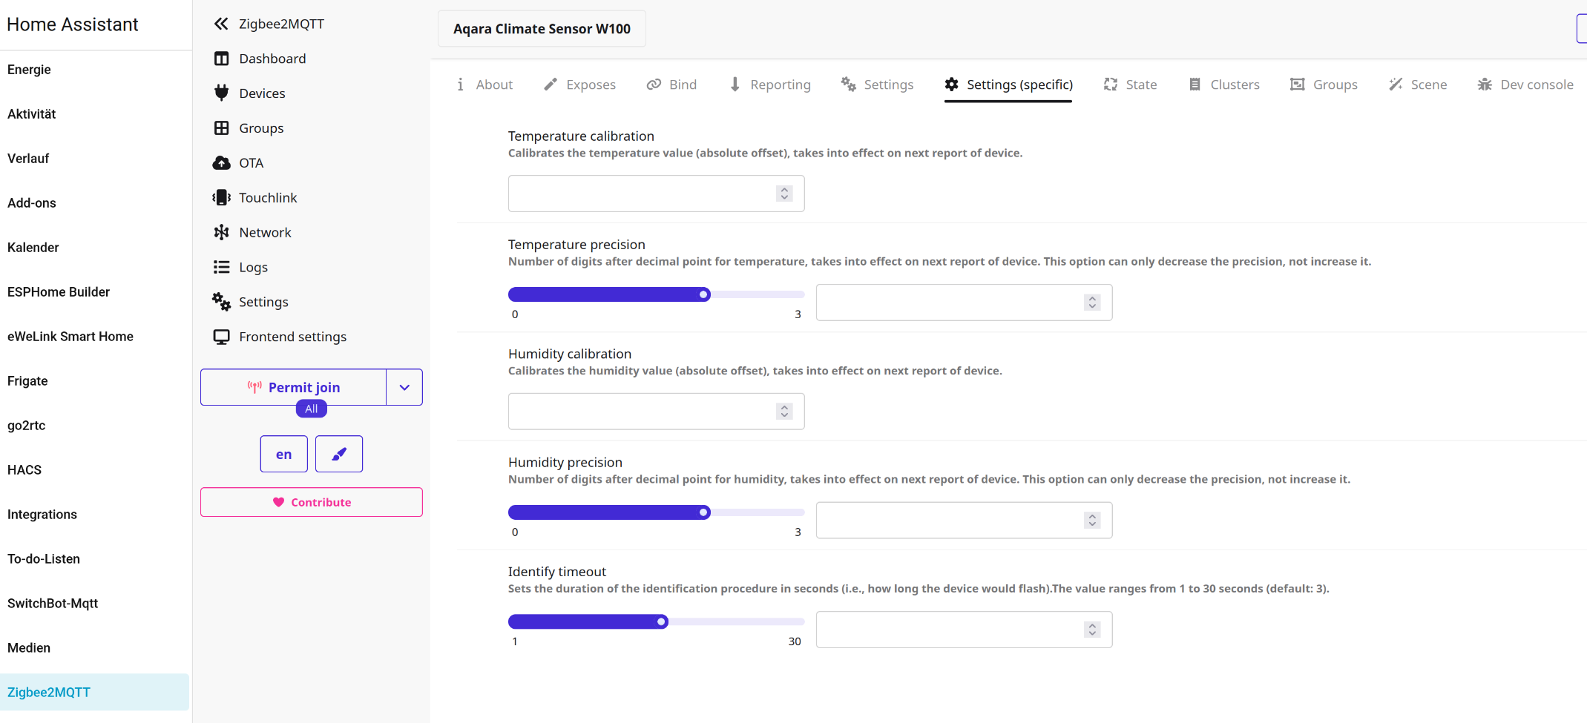Open OTA via the cloud icon
Image resolution: width=1587 pixels, height=723 pixels.
(221, 163)
